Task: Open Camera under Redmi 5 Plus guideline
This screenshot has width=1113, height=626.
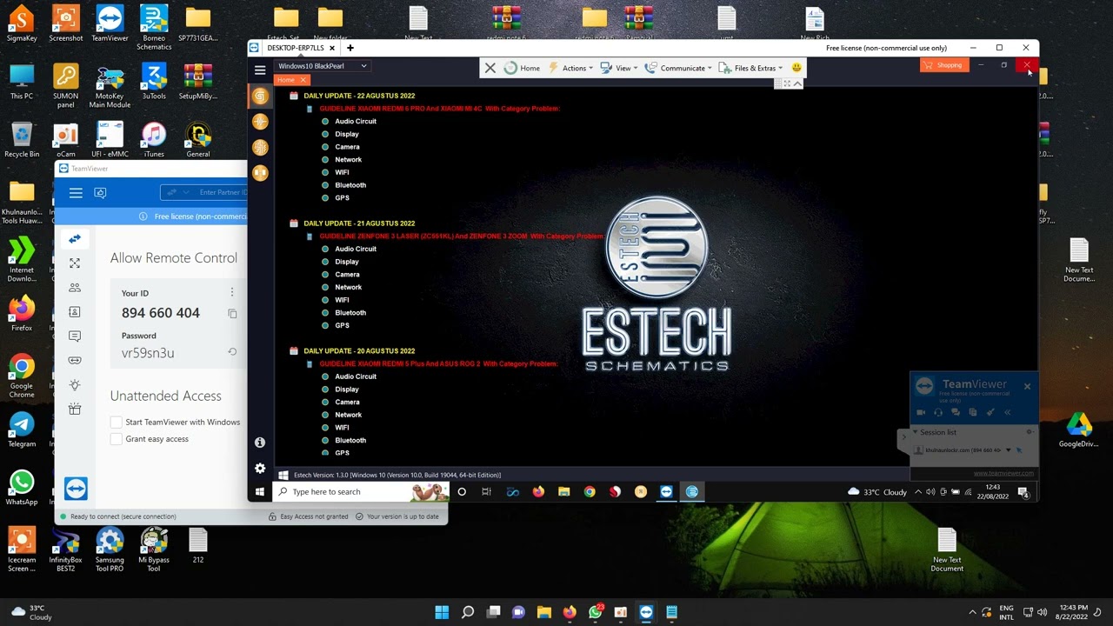Action: [347, 402]
